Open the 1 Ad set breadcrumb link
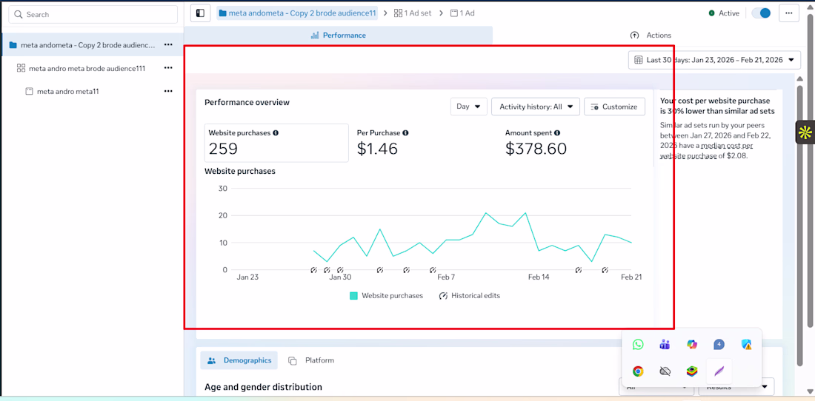815x401 pixels. [413, 13]
